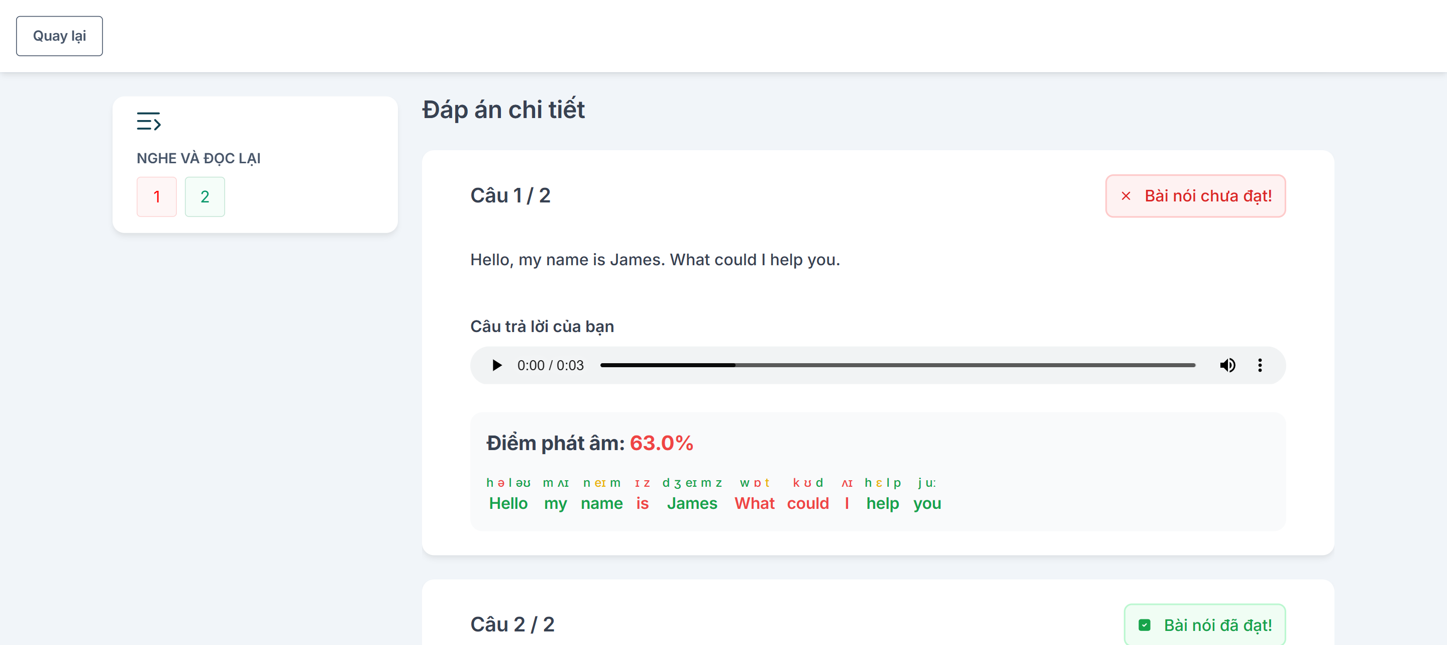The image size is (1447, 645).
Task: Play the recorded answer audio
Action: (496, 365)
